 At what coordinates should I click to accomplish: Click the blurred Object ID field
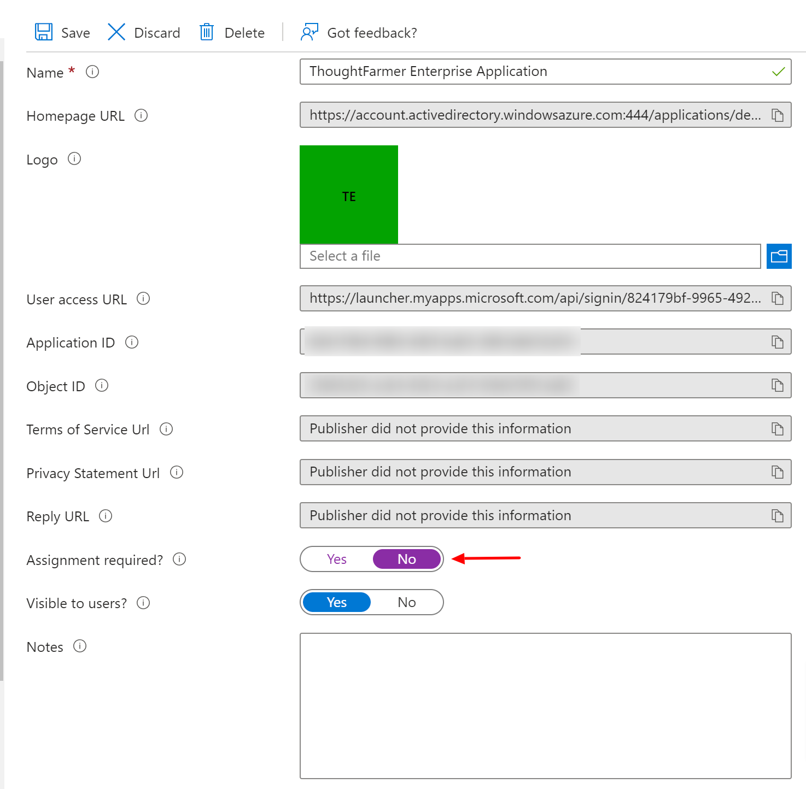point(546,385)
